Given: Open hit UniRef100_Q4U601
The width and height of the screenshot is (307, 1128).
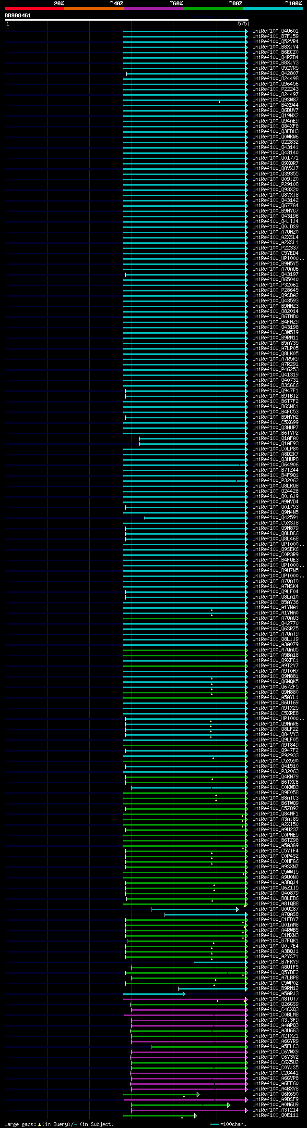Looking at the screenshot, I should pyautogui.click(x=275, y=31).
